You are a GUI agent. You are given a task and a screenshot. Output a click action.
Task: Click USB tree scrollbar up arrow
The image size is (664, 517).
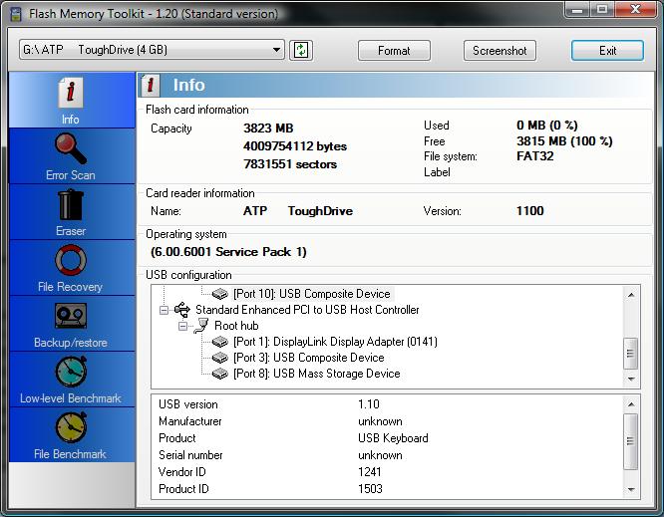click(x=631, y=295)
